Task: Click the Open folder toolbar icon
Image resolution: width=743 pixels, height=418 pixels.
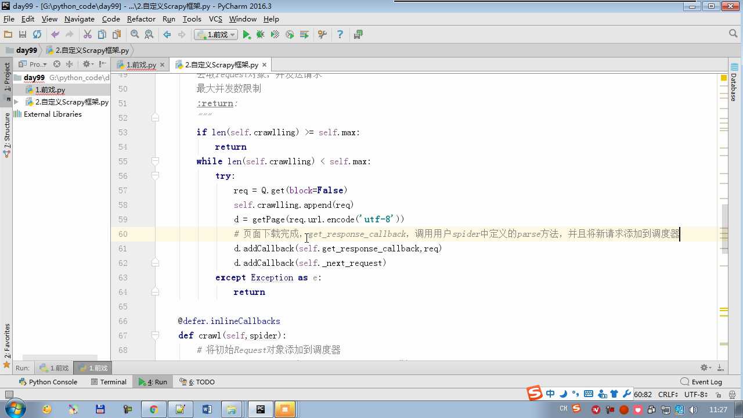Action: 8,35
